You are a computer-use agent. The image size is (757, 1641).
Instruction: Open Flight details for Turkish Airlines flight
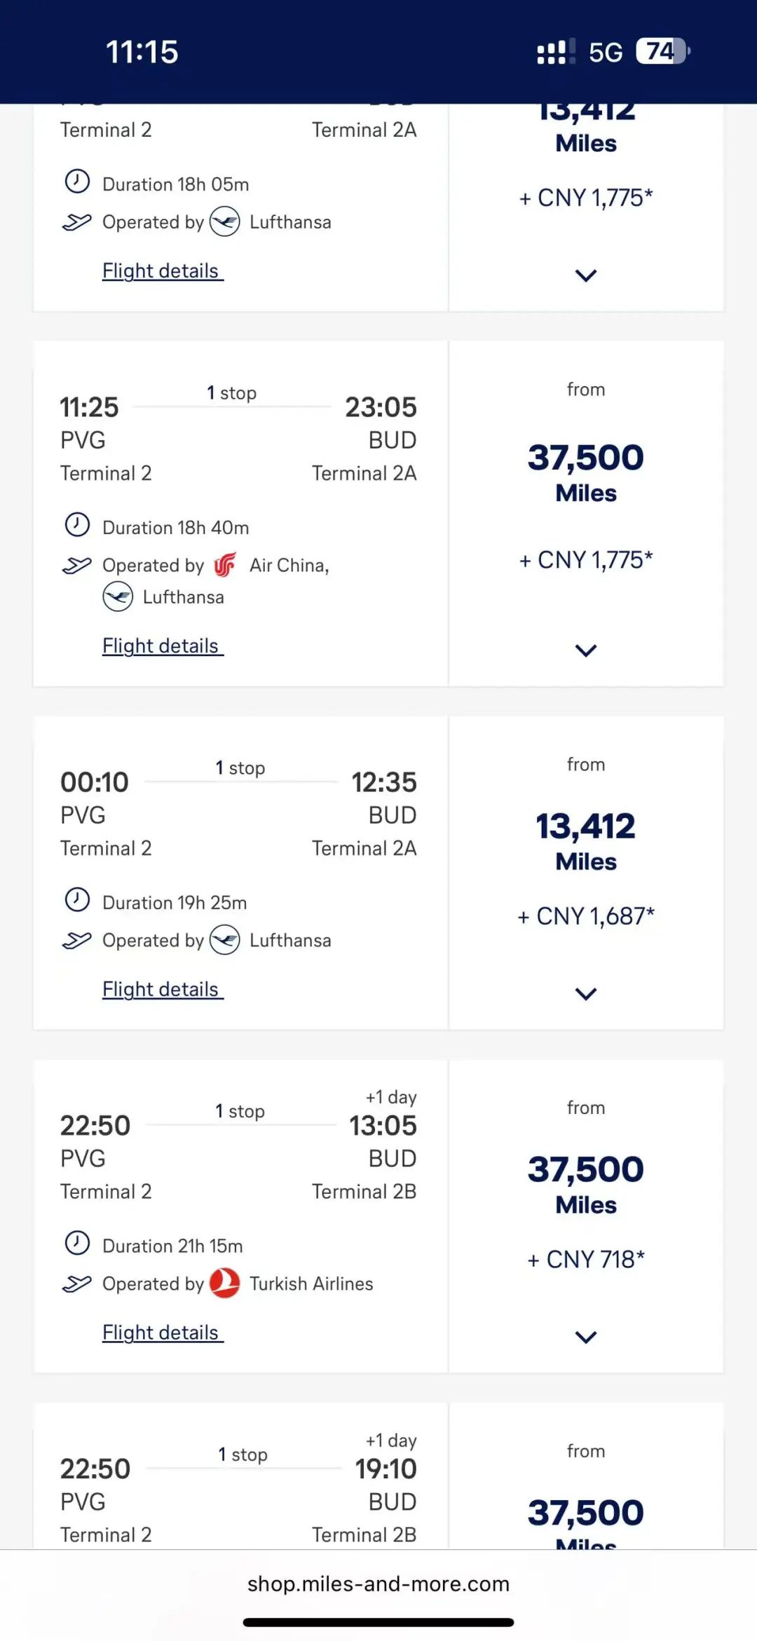163,1333
